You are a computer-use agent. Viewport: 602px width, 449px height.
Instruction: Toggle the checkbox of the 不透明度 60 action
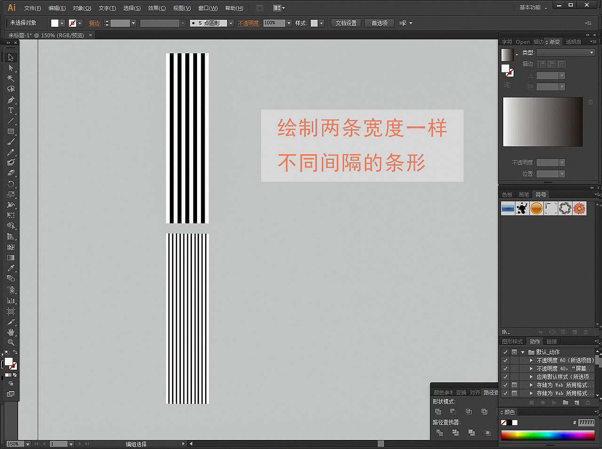pyautogui.click(x=505, y=360)
